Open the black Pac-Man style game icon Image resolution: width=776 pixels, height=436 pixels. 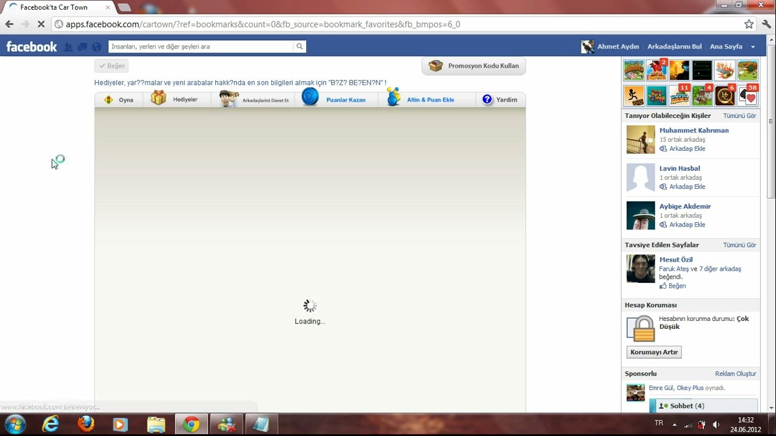pos(702,71)
